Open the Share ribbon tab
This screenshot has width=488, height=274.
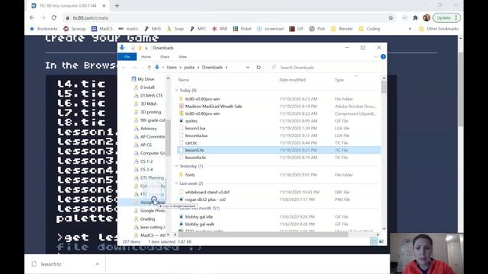(165, 57)
